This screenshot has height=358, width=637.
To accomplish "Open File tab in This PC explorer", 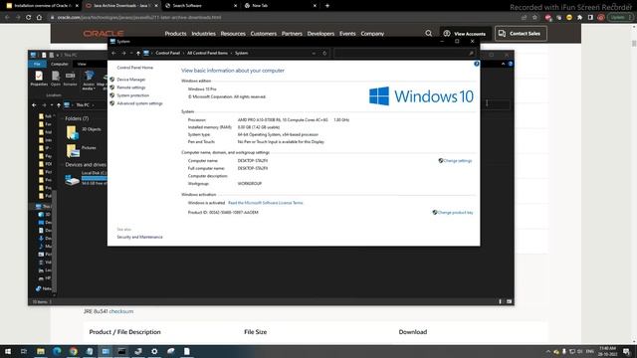I will pos(37,64).
